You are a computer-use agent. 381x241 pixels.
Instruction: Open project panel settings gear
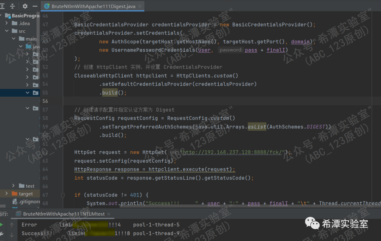(x=25, y=6)
